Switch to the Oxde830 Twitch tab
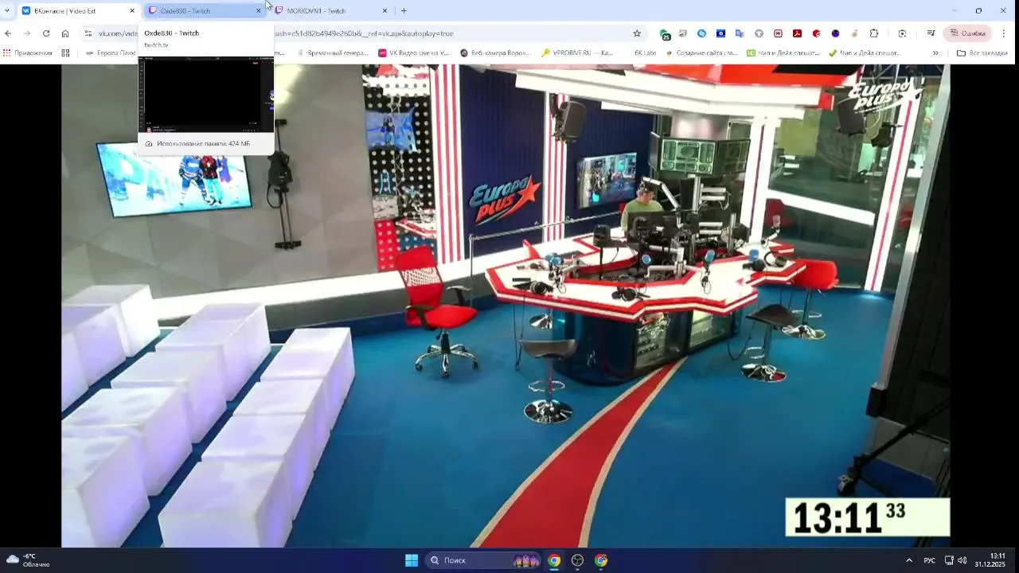 (x=205, y=11)
